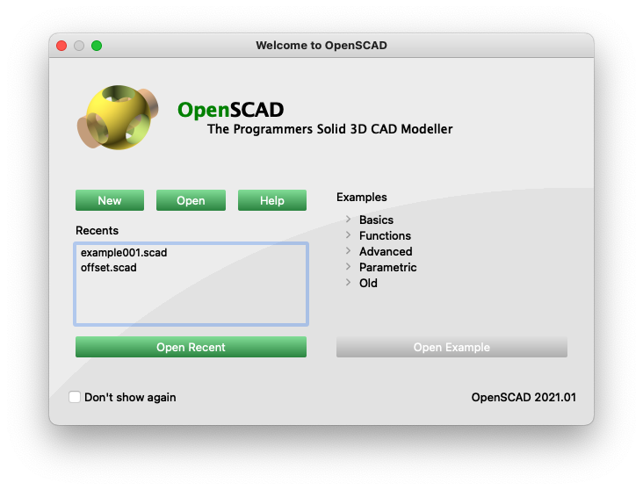Select the Functions tree item
Screen dimensions: 643x490
click(385, 235)
